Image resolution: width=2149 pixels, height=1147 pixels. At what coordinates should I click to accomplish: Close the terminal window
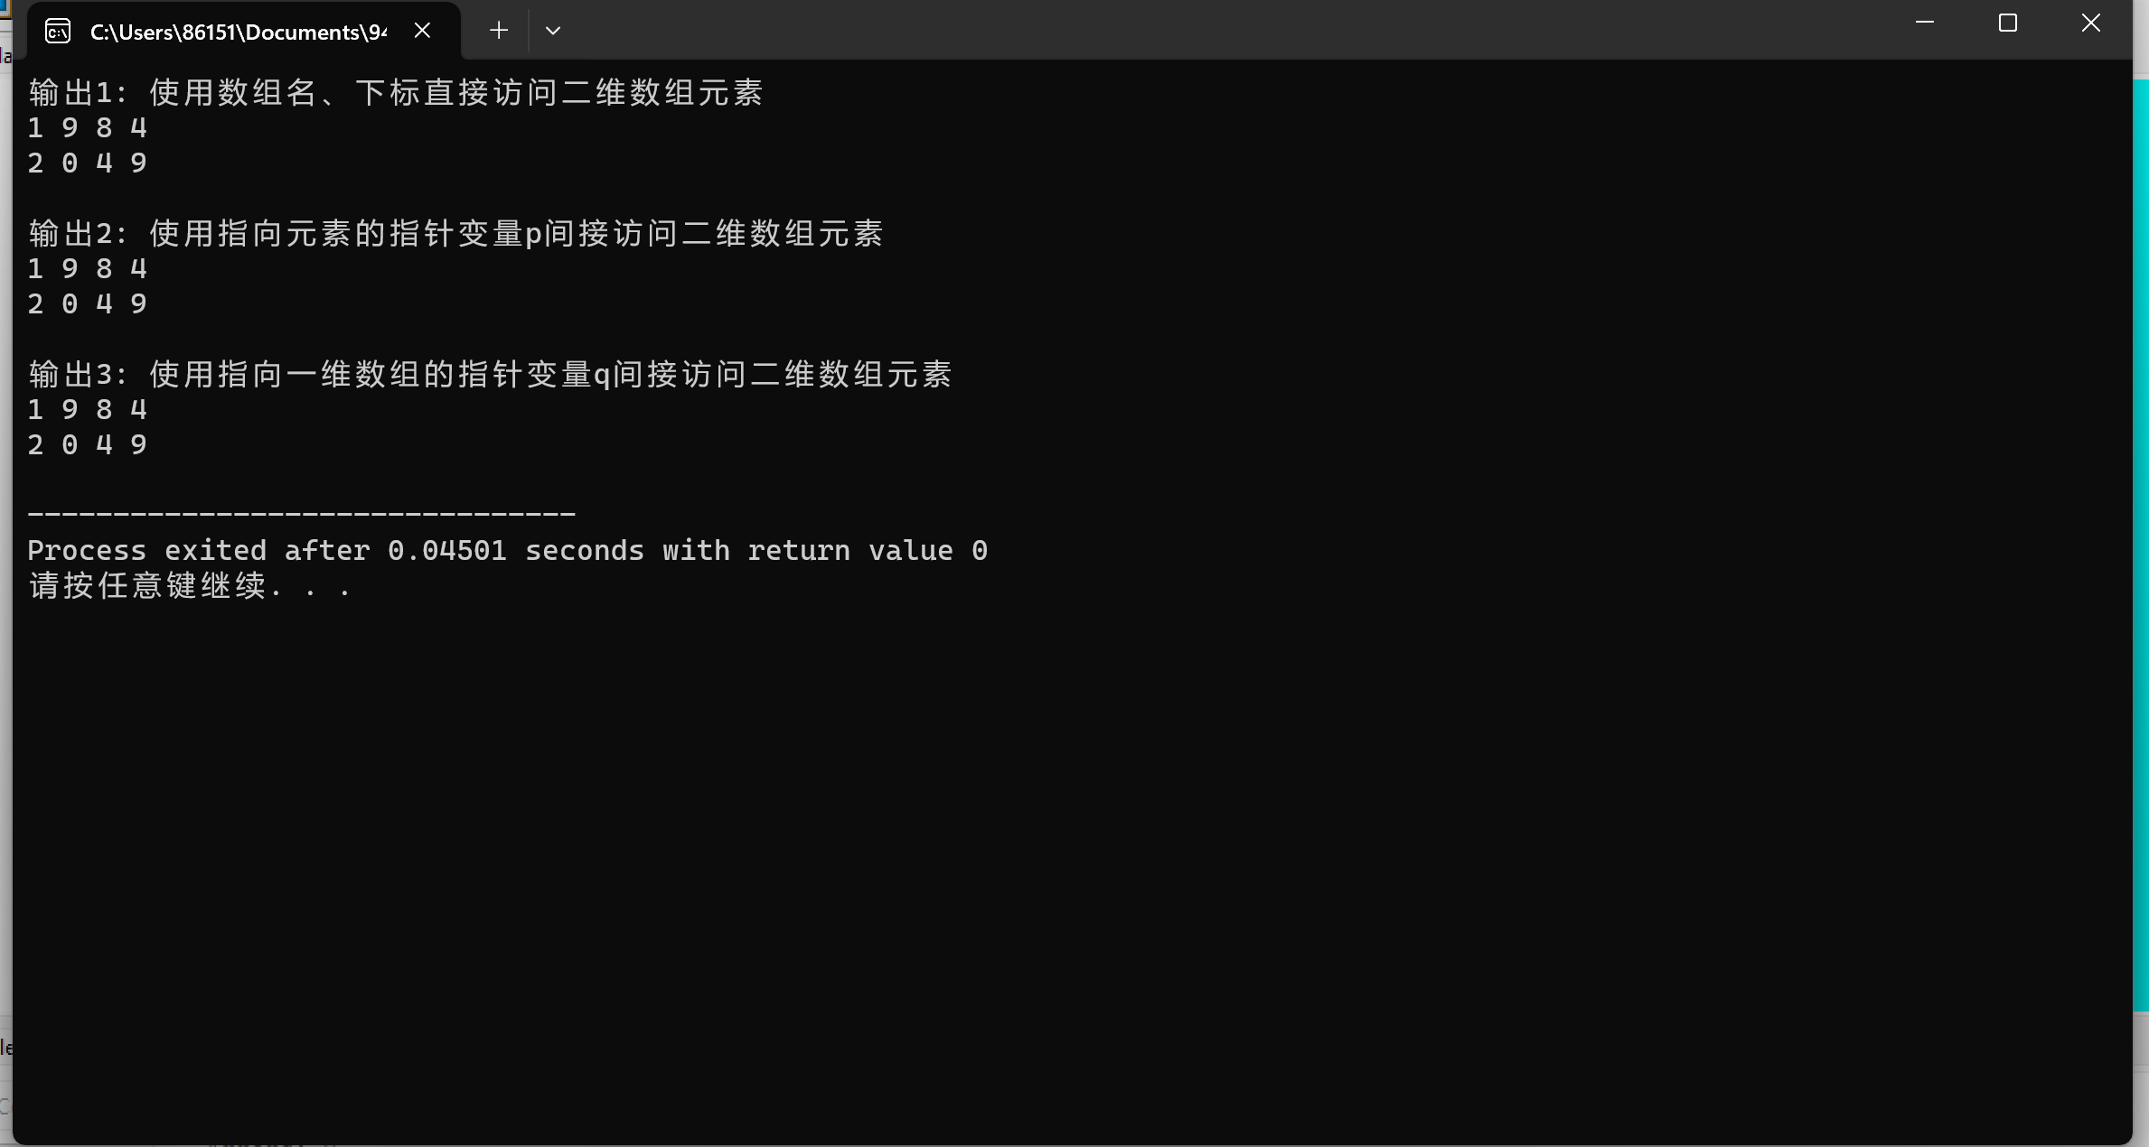pyautogui.click(x=2091, y=23)
